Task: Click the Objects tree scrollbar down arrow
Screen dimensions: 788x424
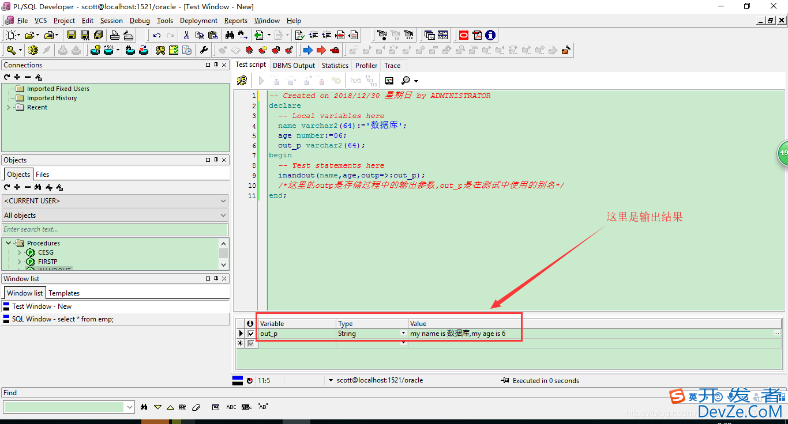Action: tap(223, 265)
